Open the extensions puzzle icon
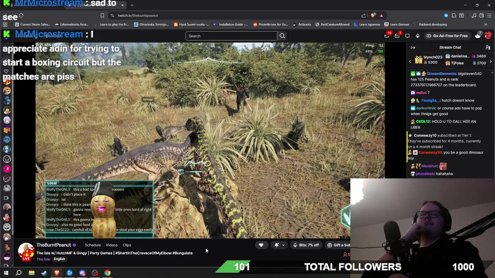The height and width of the screenshot is (278, 495). pos(454,15)
